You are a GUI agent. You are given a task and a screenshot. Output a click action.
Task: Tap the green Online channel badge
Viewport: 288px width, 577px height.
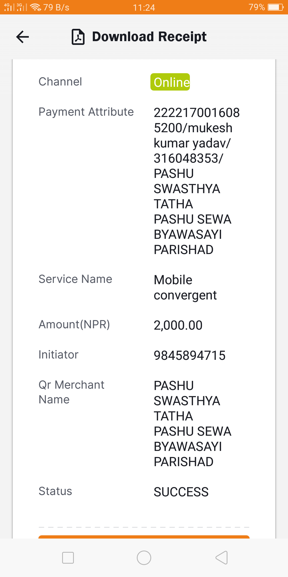click(170, 82)
